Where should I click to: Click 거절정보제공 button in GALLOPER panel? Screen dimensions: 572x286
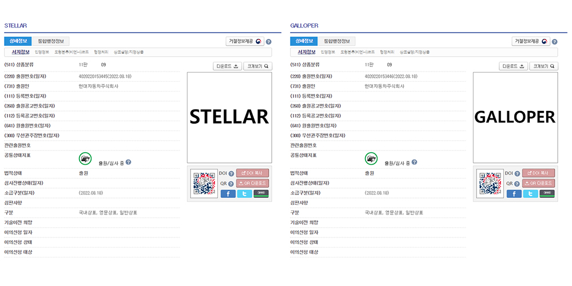(x=531, y=41)
